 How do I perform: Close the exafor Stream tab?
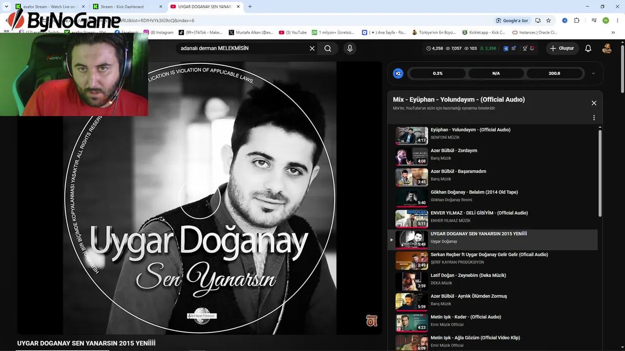(83, 7)
